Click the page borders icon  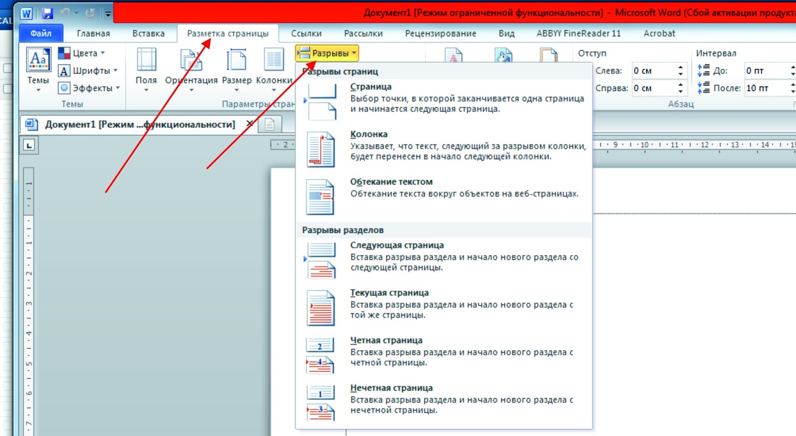coord(549,55)
